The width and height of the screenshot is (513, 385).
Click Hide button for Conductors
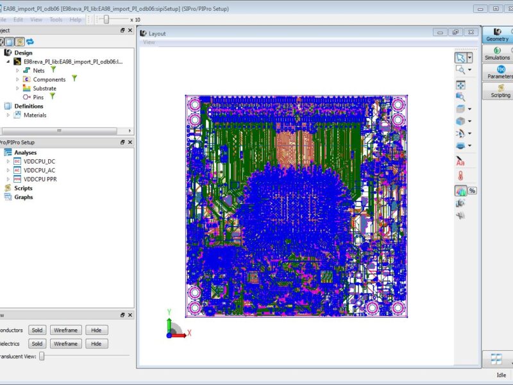tap(96, 330)
